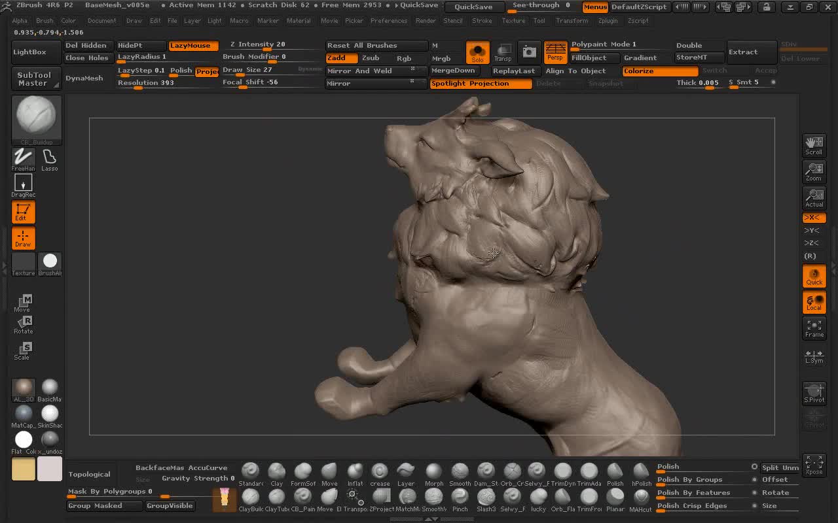Activate the Rotate transform tool
This screenshot has height=523, width=838.
coord(24,325)
